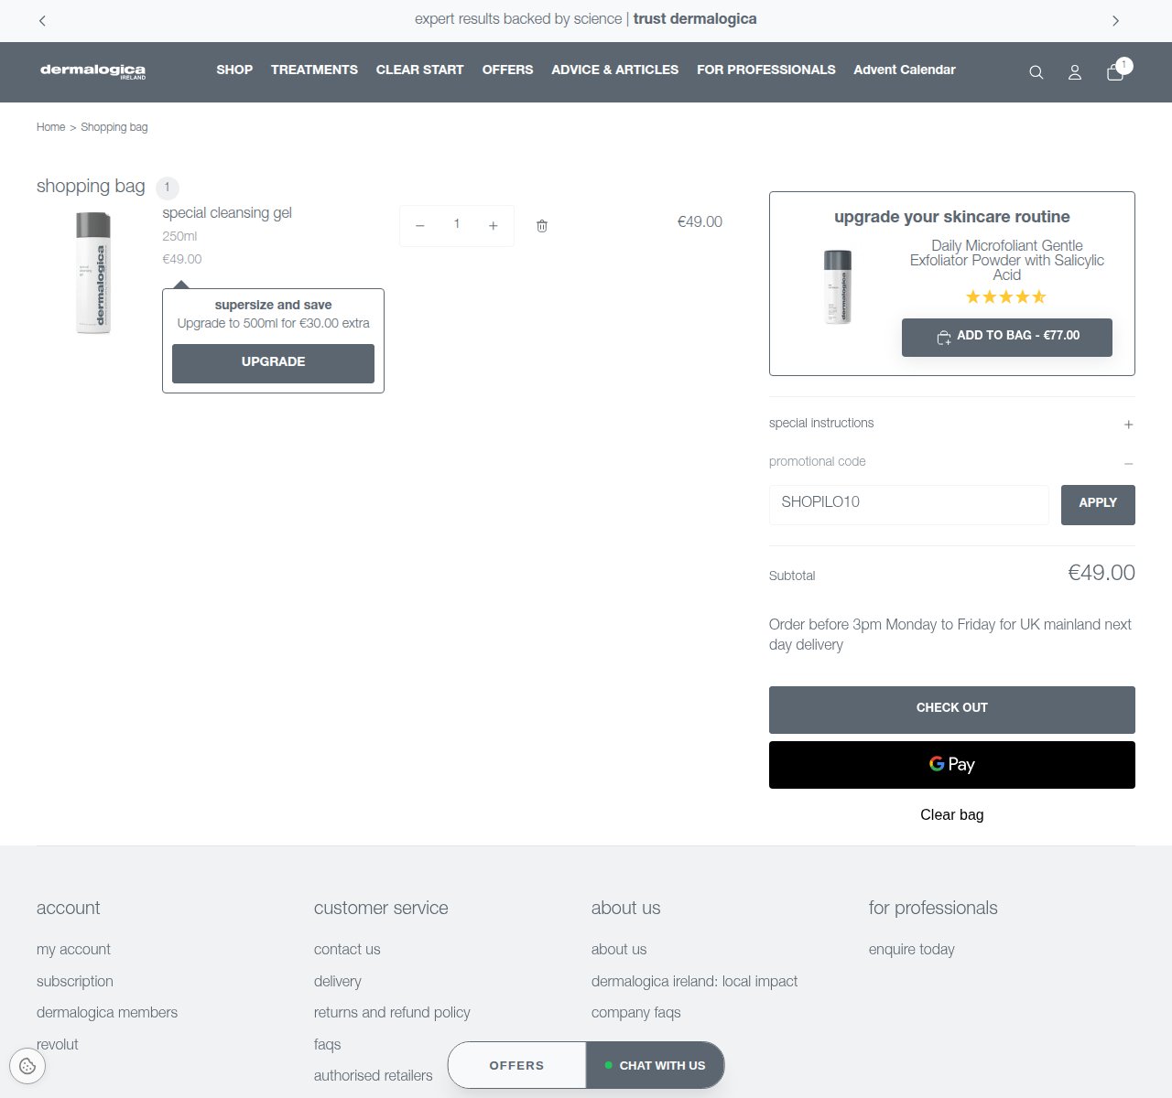This screenshot has width=1172, height=1098.
Task: Open the OFFERS menu in navigation
Action: pos(507,70)
